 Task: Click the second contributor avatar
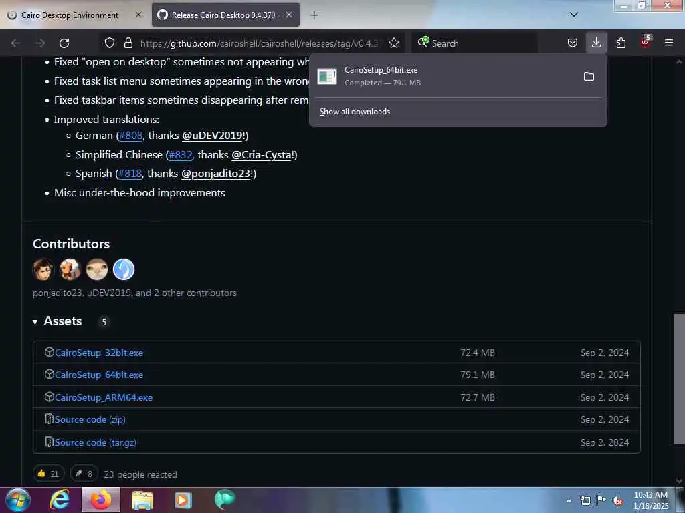point(70,269)
